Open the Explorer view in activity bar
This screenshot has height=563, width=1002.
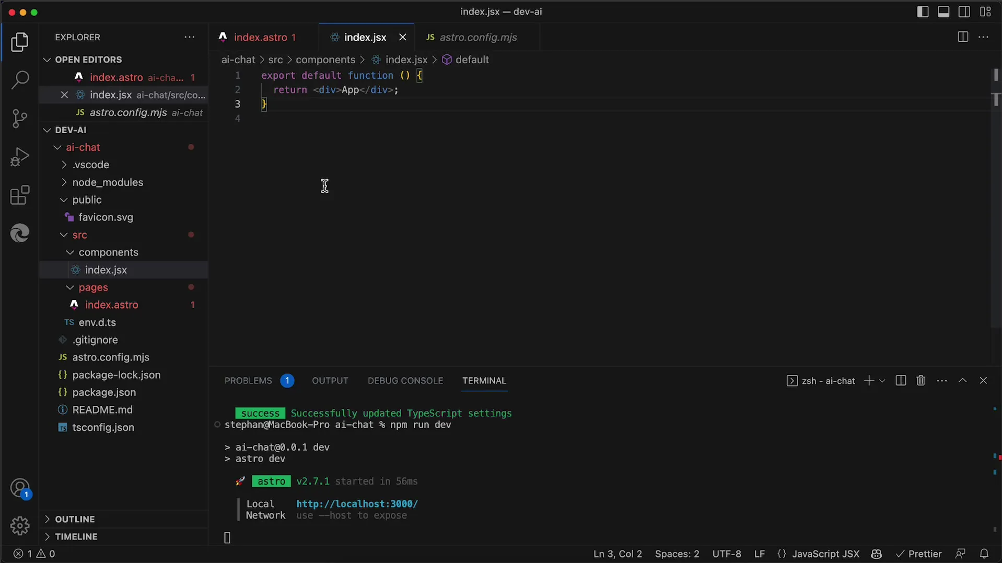[19, 42]
